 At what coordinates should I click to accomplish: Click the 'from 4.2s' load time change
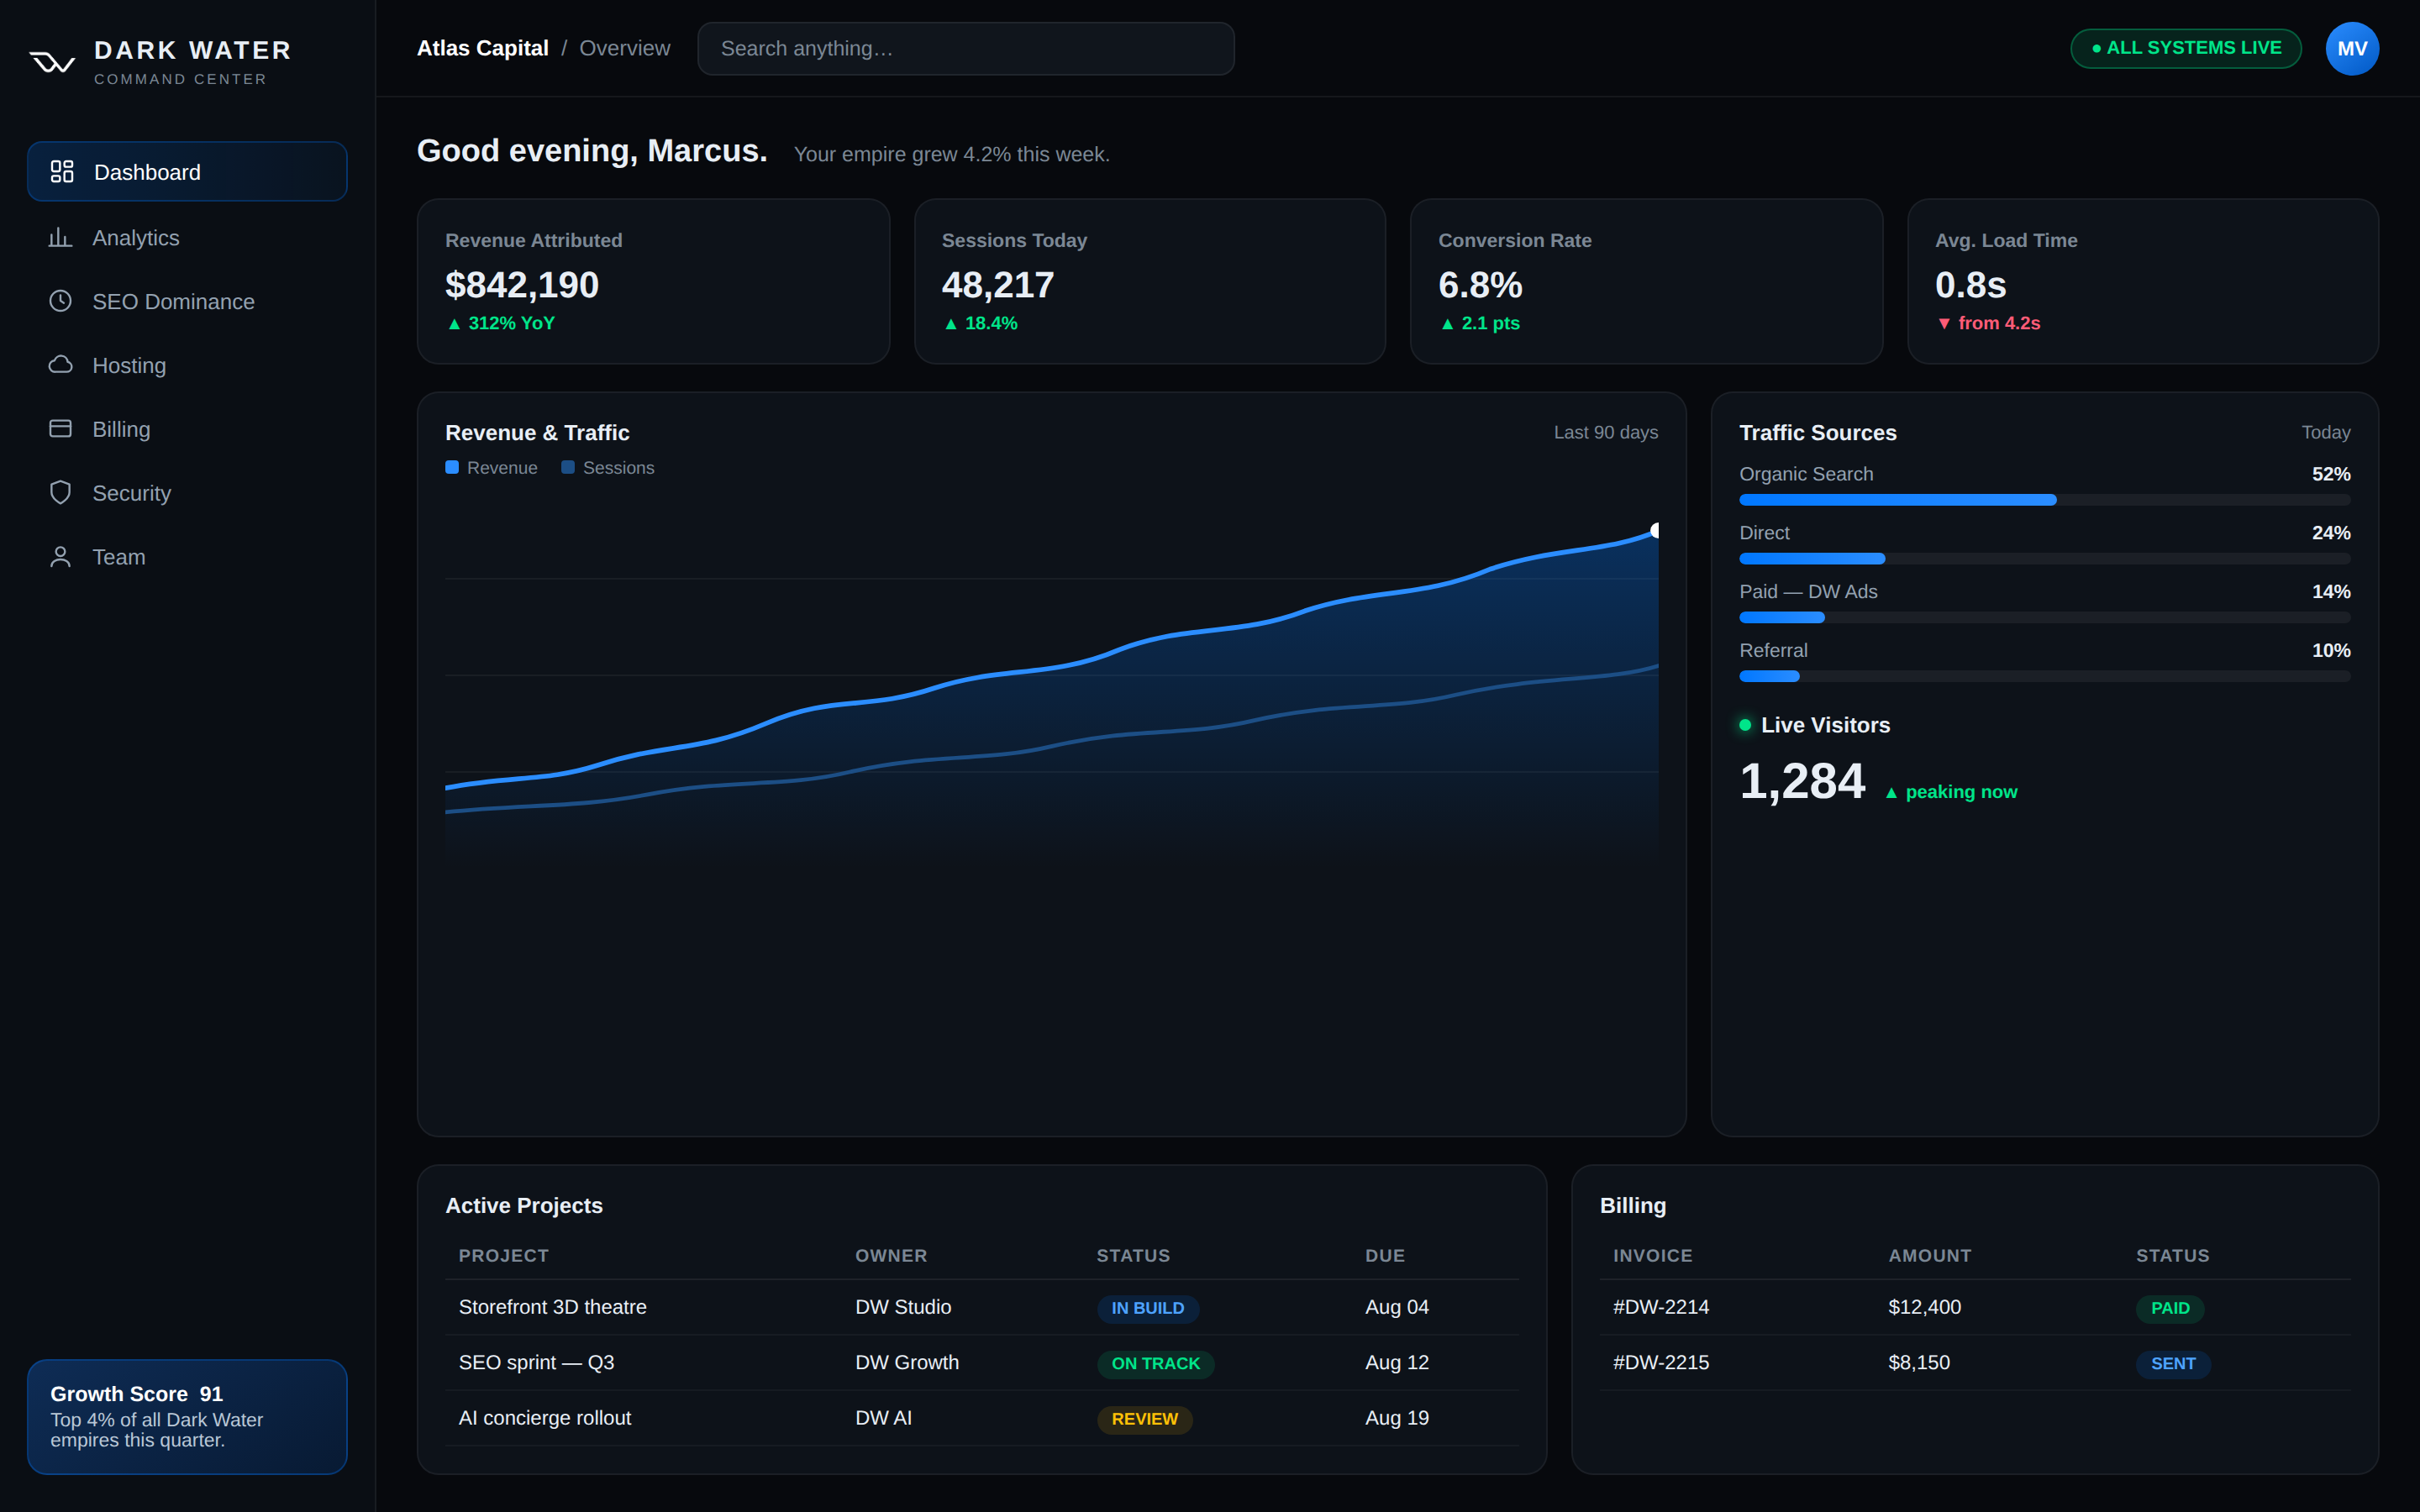coord(1988,323)
